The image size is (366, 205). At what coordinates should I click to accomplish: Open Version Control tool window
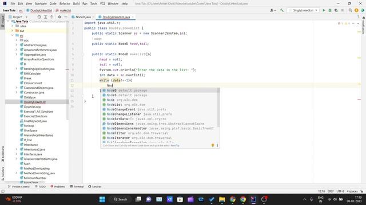point(19,186)
